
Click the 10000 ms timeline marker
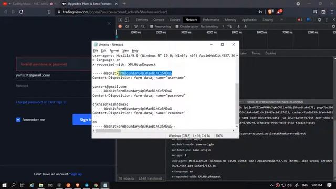(x=135, y=33)
